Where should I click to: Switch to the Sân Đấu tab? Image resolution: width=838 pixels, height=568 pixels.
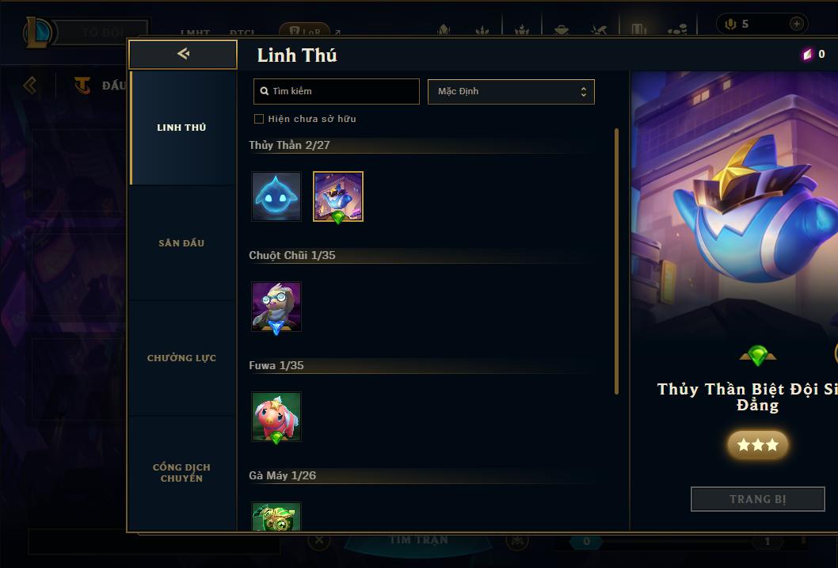tap(183, 243)
